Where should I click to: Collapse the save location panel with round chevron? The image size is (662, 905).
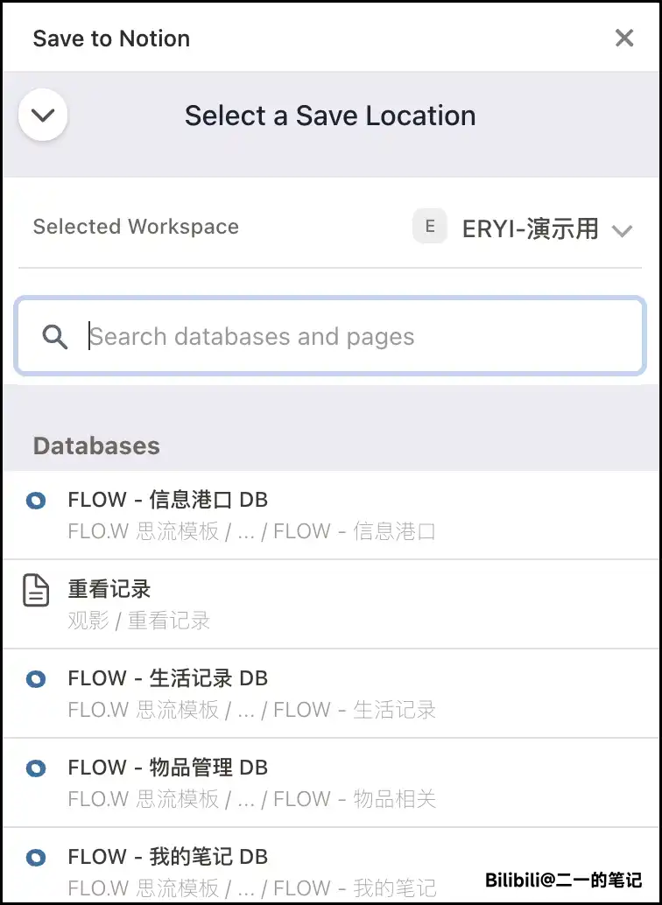coord(43,116)
